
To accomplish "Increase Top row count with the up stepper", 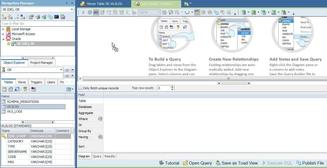I will pos(172,87).
